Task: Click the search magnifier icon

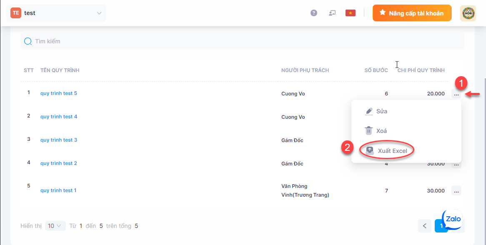Action: [x=28, y=41]
